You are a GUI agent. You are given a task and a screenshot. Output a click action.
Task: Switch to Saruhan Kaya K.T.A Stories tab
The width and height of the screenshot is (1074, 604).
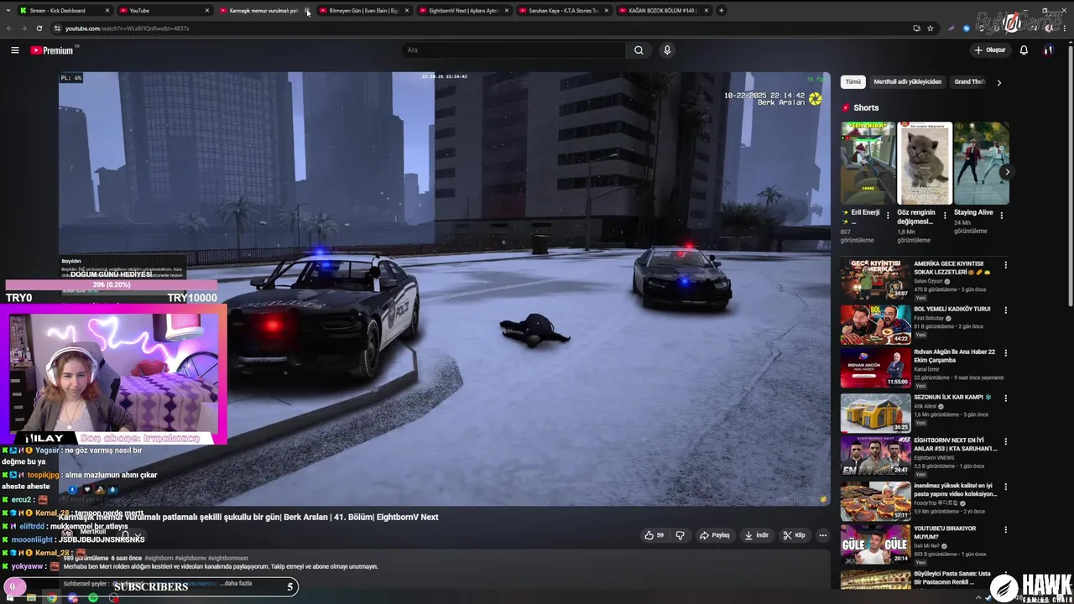[562, 11]
